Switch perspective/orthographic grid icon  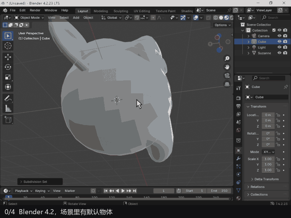(227, 84)
